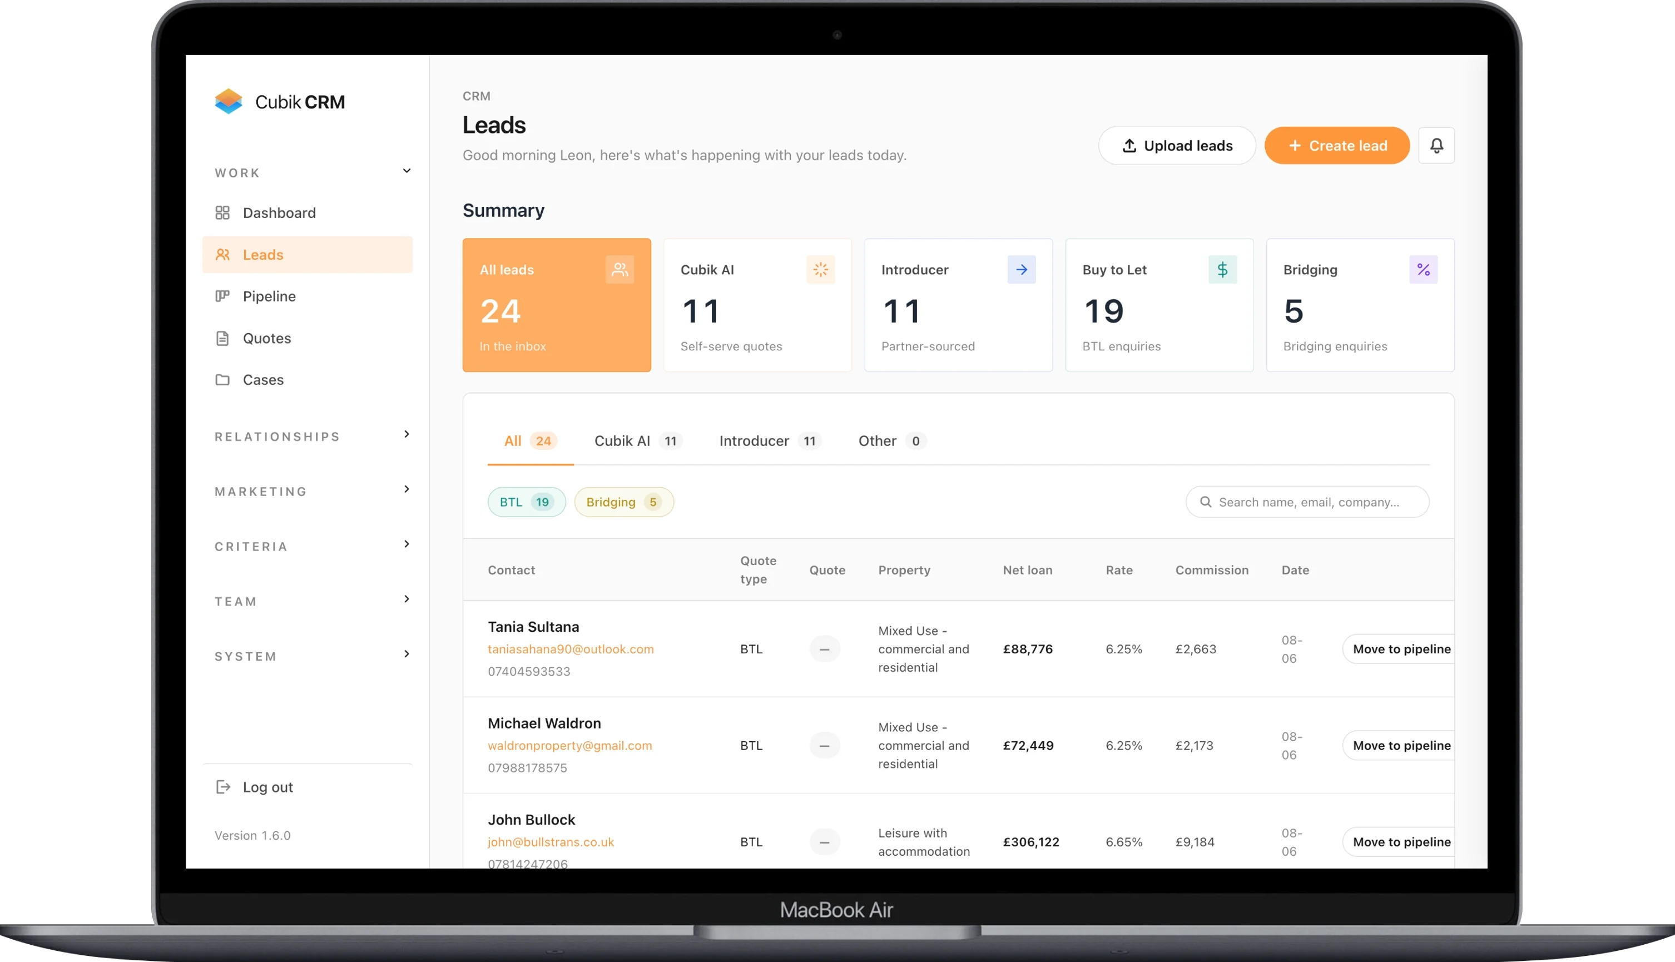Select the Leads people icon in sidebar
Image resolution: width=1675 pixels, height=962 pixels.
tap(222, 254)
